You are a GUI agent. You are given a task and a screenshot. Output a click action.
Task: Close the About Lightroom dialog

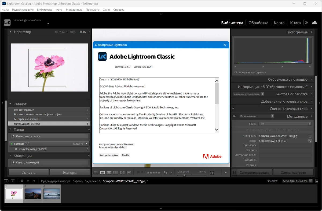tap(225, 45)
